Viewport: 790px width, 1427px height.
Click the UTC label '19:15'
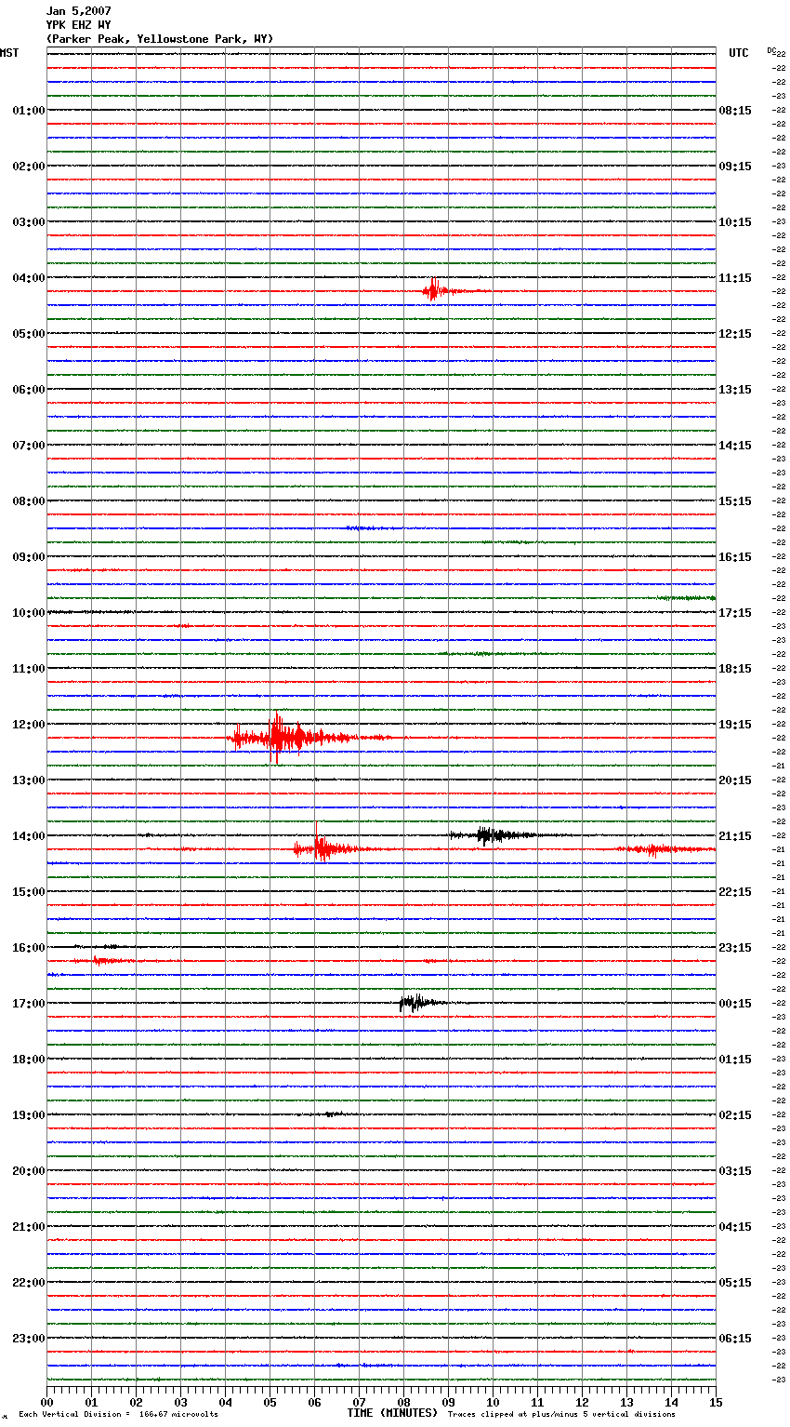point(735,725)
